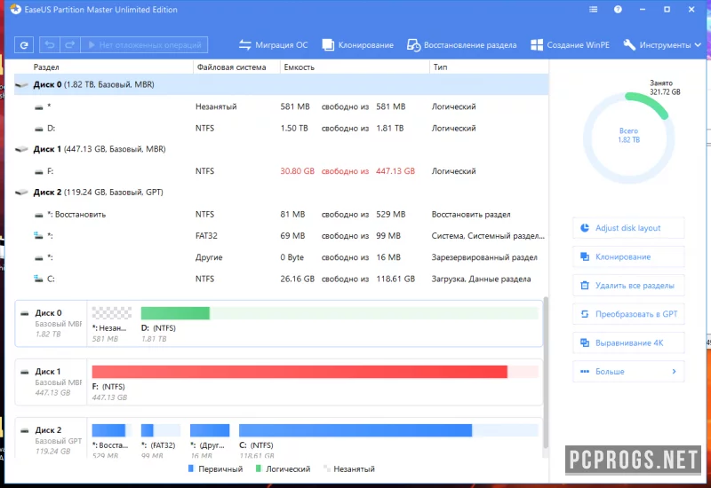This screenshot has width=711, height=488.
Task: Select the F: partition row
Action: 281,171
